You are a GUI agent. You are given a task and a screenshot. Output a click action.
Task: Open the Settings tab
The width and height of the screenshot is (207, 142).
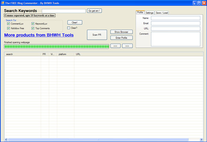tap(149, 13)
